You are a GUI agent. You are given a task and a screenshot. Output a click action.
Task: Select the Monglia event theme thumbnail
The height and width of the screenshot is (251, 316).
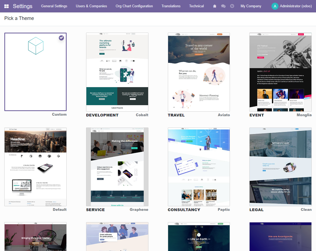tap(281, 72)
